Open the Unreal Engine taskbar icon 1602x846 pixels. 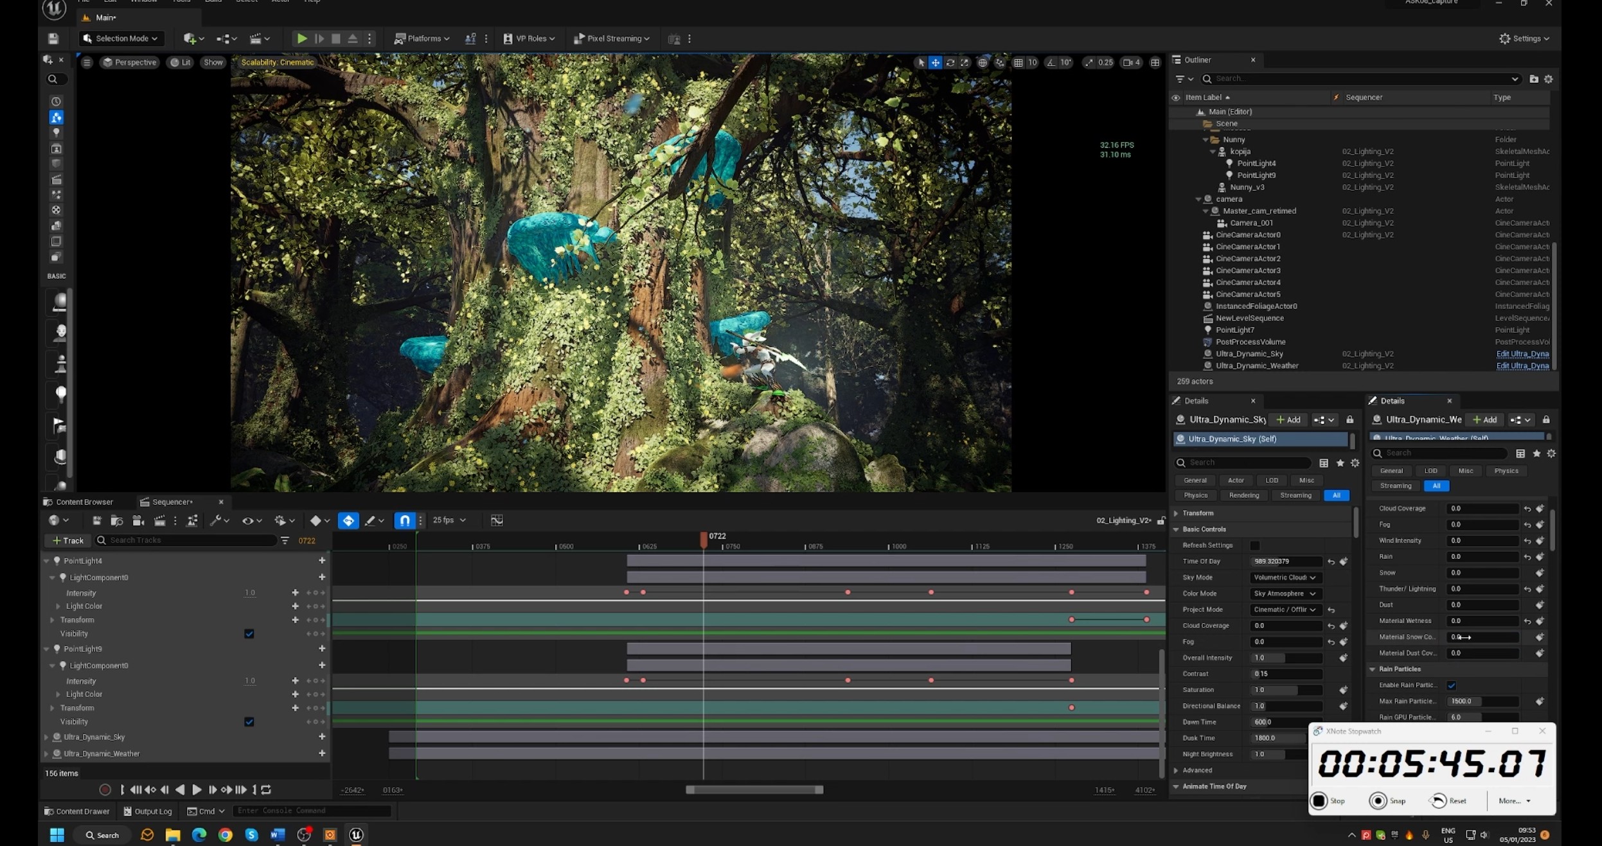356,834
